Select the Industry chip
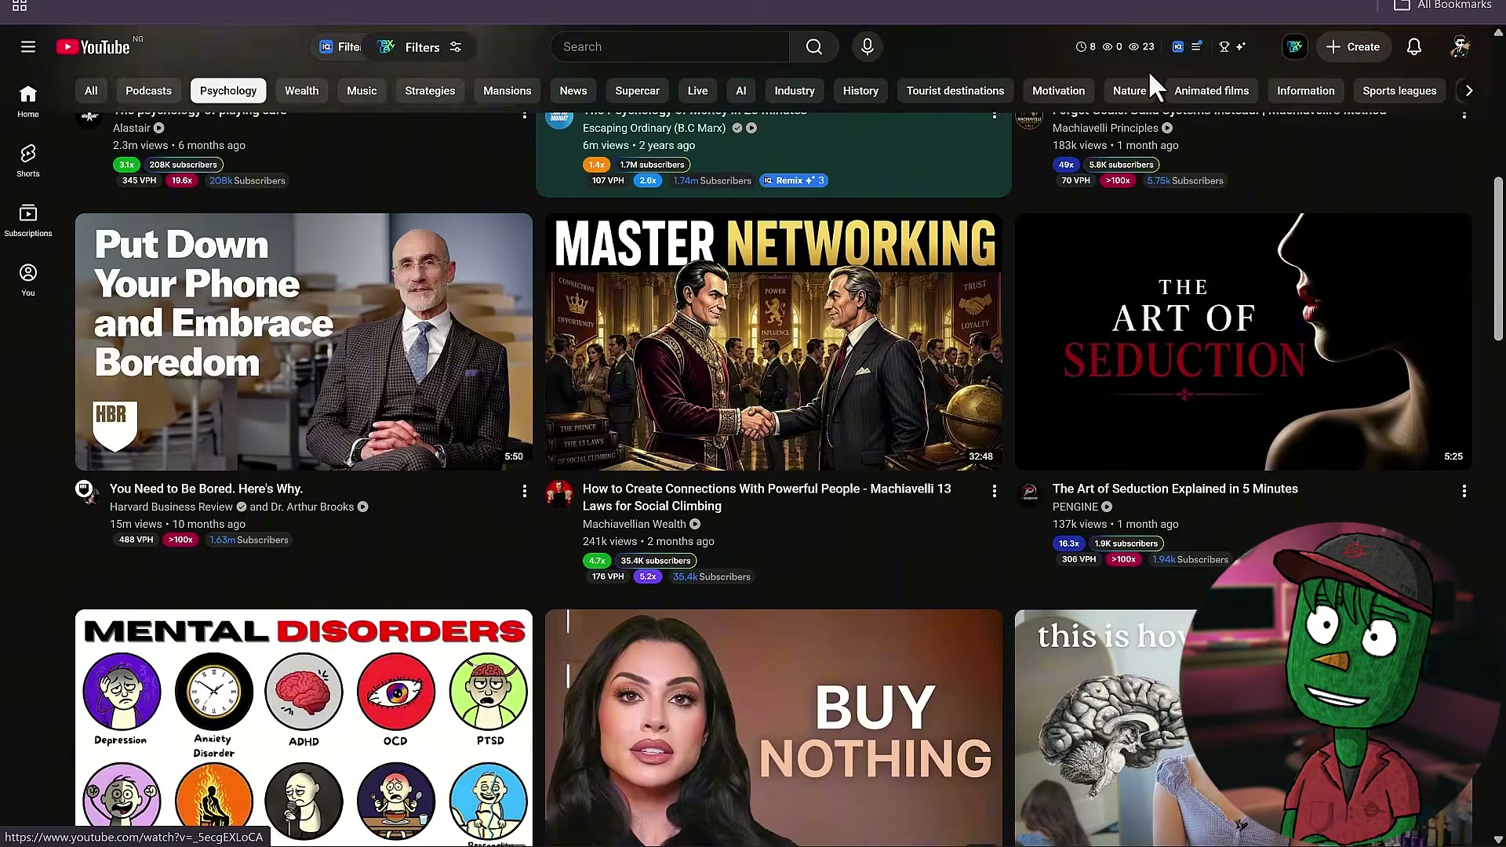 point(795,91)
